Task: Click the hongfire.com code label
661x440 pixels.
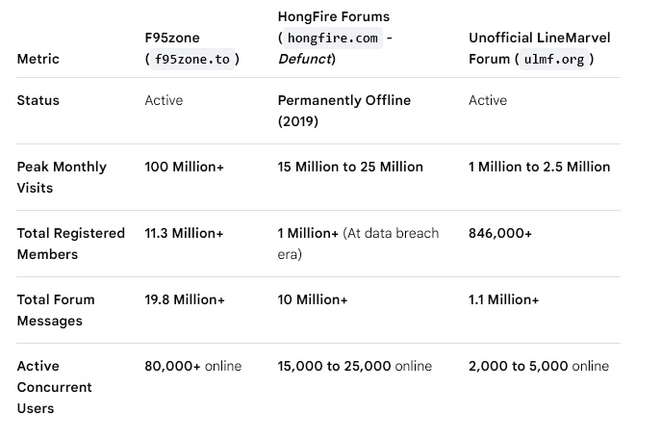Action: click(x=333, y=38)
